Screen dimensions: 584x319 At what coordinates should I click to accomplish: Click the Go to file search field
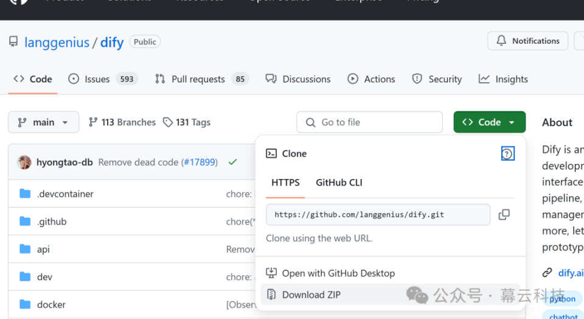369,122
